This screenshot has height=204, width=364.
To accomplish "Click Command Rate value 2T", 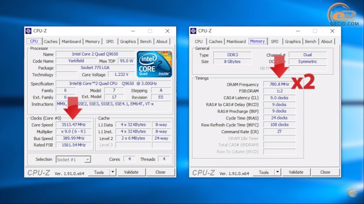I will pos(279,131).
